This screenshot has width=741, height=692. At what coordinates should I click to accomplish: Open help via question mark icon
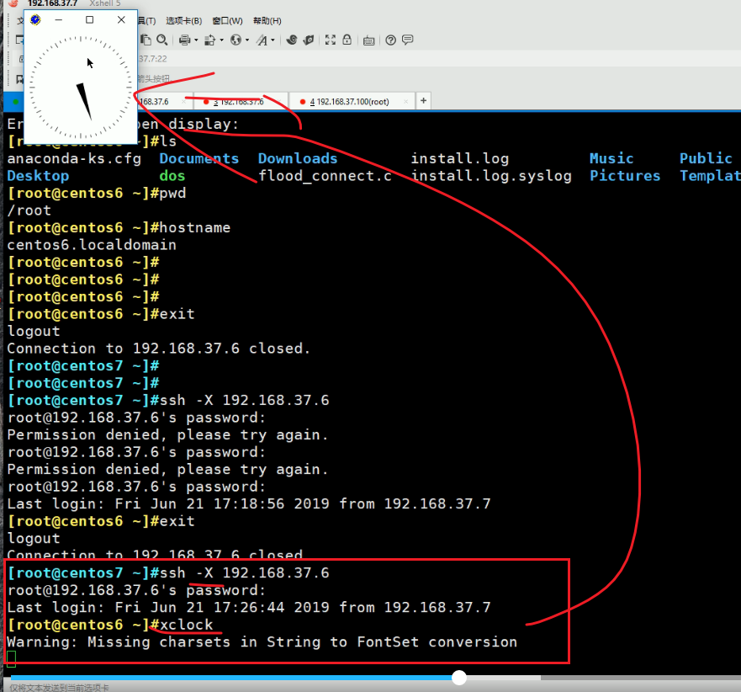(x=390, y=40)
